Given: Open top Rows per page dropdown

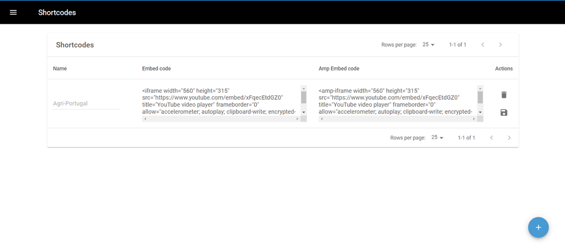Looking at the screenshot, I should point(428,44).
